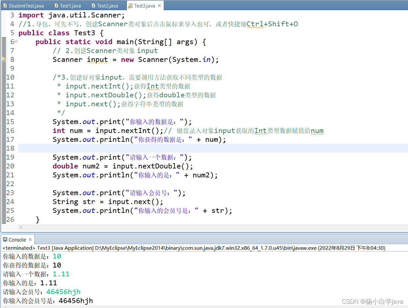Click the Test2.java file icon
The width and height of the screenshot is (408, 308).
point(93,6)
